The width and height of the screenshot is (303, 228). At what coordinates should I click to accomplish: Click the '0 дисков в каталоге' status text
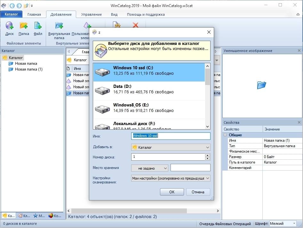coord(20,224)
